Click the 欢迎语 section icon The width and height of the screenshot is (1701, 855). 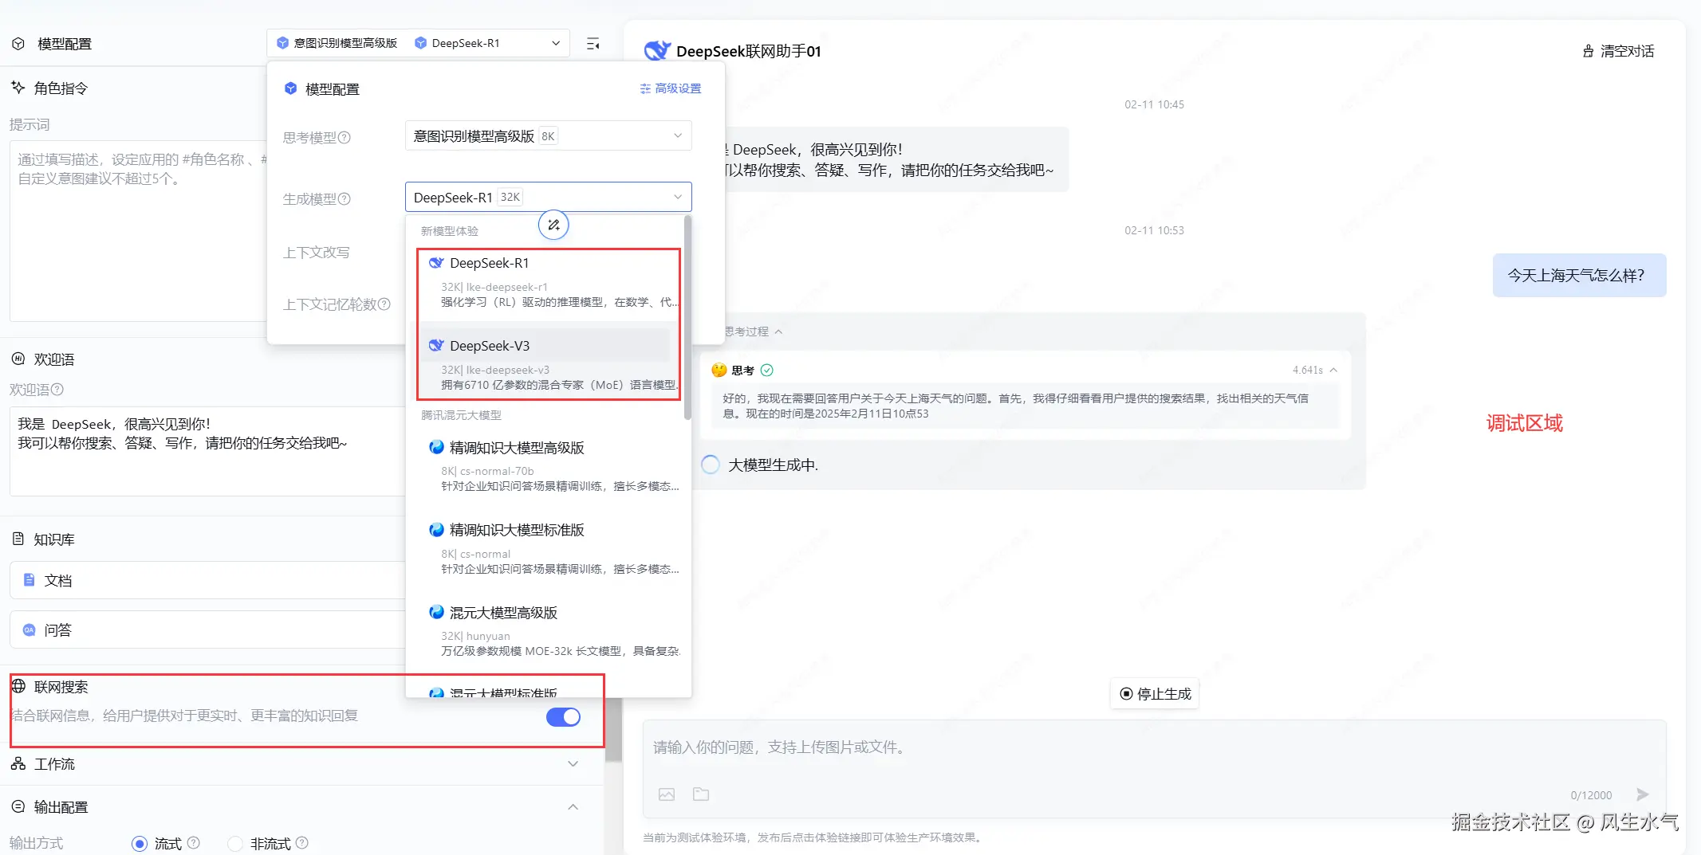pyautogui.click(x=18, y=359)
